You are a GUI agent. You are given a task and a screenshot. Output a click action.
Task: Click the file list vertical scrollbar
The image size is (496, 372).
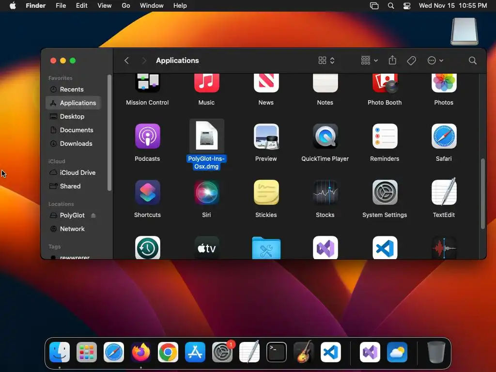coord(483,193)
